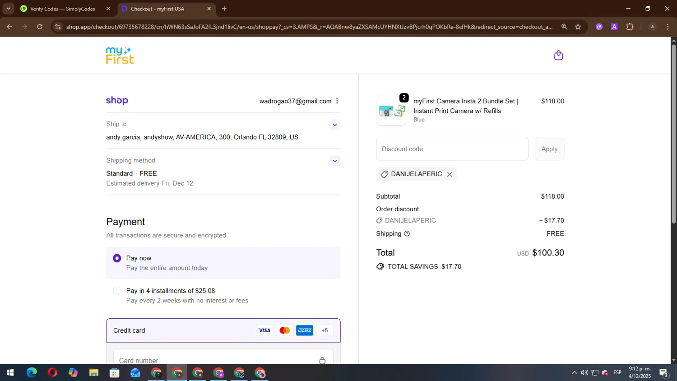Go back with the browser back arrow
677x381 pixels.
(9, 27)
